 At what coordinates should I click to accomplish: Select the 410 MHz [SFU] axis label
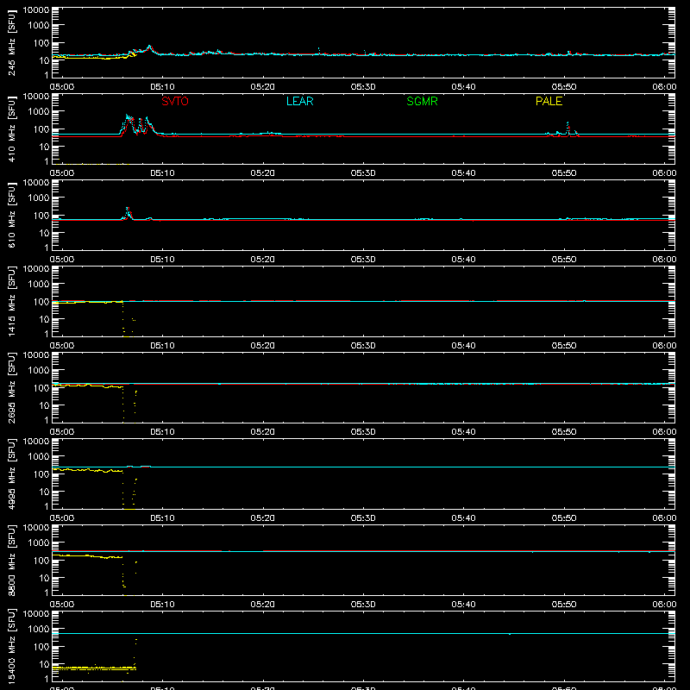12,129
